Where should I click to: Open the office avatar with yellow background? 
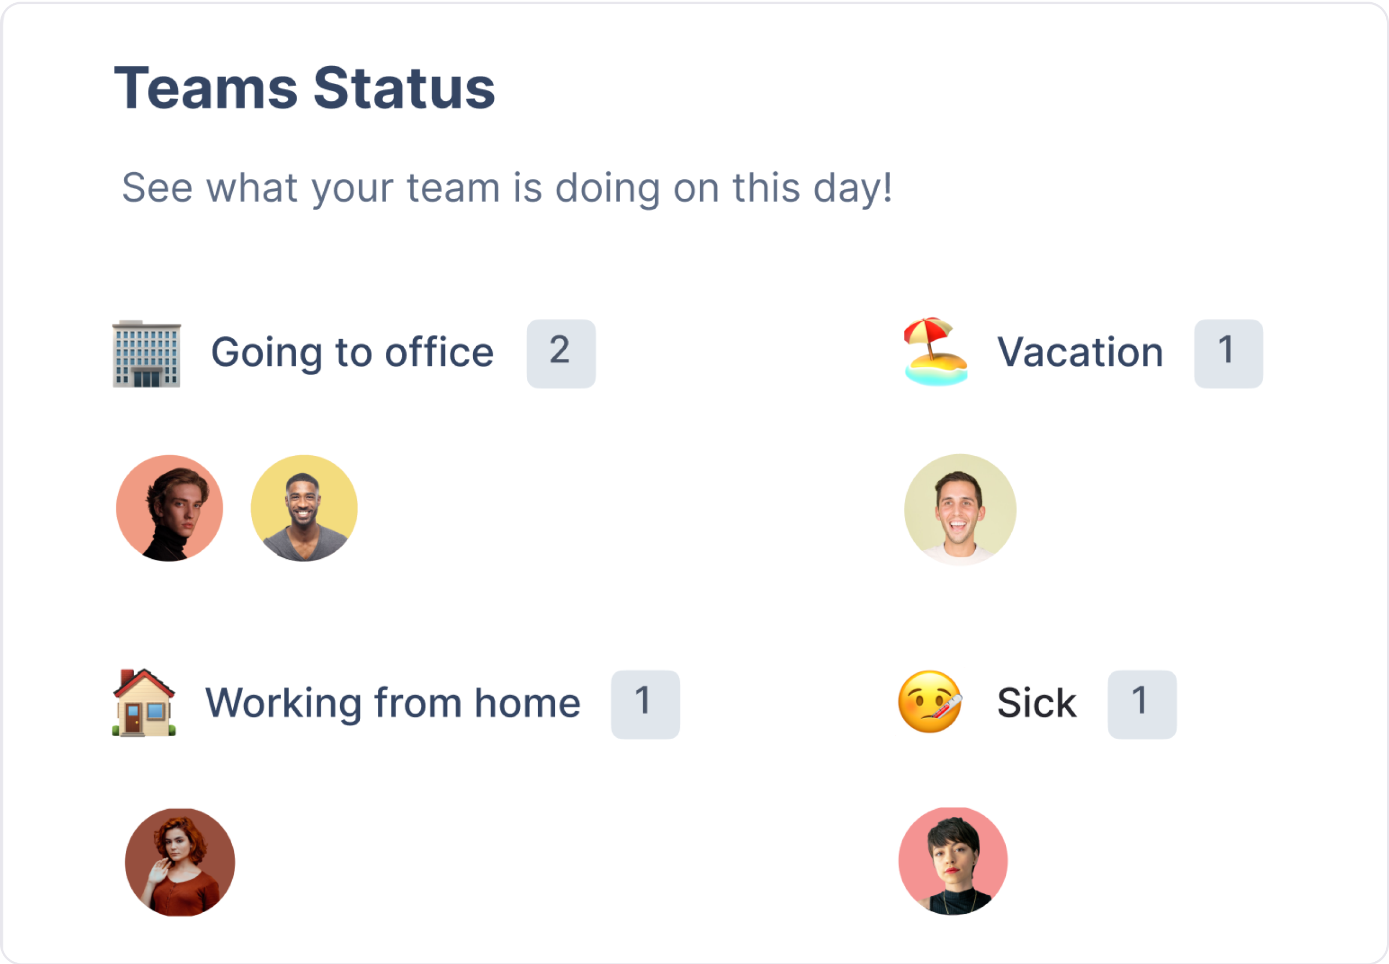click(x=304, y=508)
